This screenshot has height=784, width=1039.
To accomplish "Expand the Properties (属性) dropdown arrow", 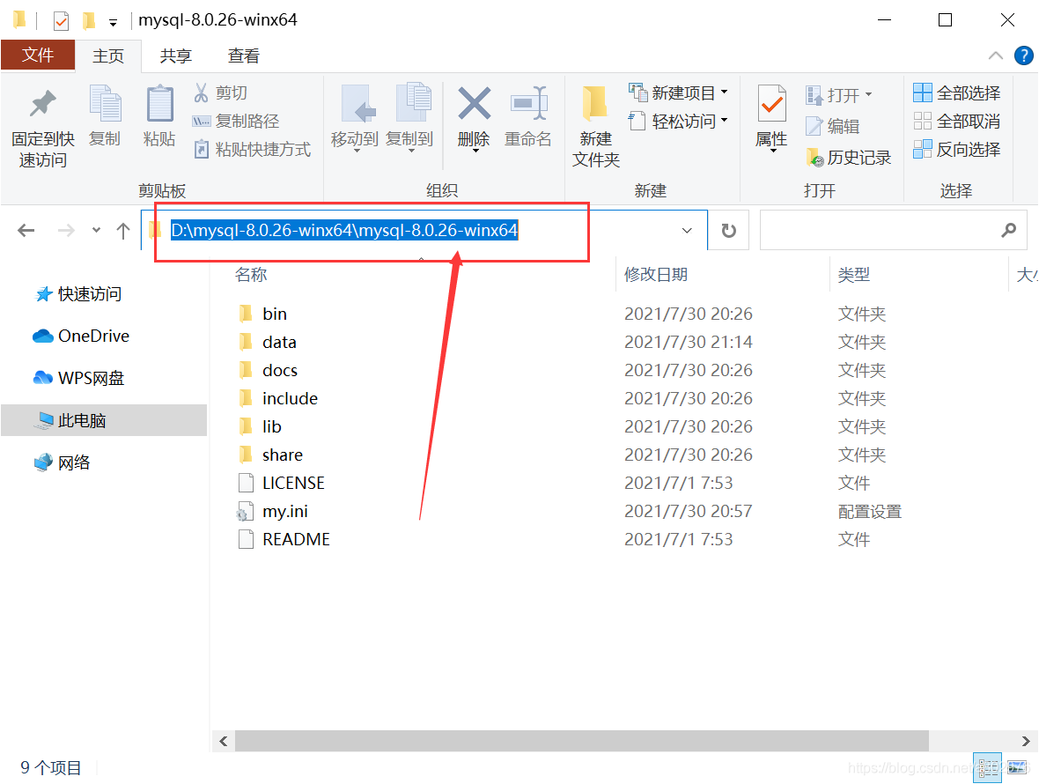I will 772,152.
